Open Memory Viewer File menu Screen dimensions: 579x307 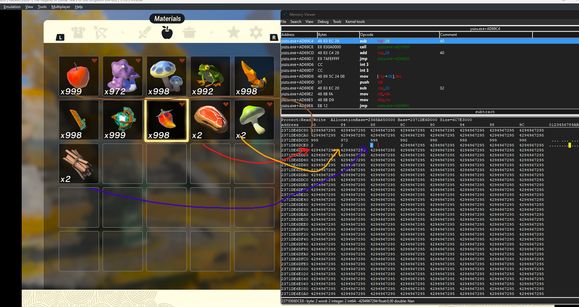[283, 22]
